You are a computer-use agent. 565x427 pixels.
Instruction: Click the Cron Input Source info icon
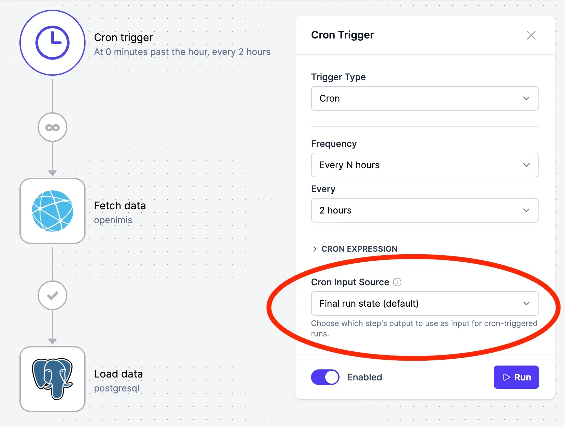click(x=397, y=282)
